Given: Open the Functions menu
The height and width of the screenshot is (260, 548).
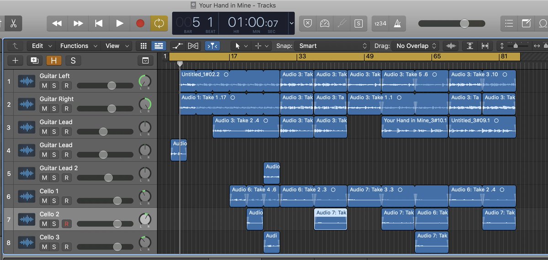Looking at the screenshot, I should tap(78, 46).
